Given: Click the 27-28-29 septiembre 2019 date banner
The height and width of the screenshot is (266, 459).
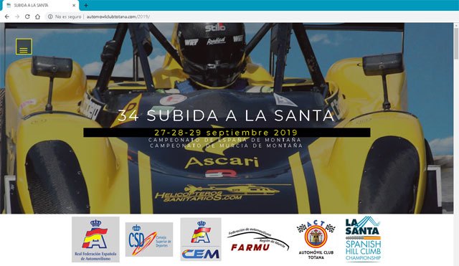Looking at the screenshot, I should click(227, 132).
